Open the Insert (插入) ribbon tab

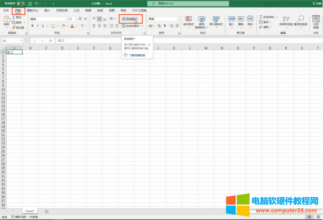[x=47, y=10]
